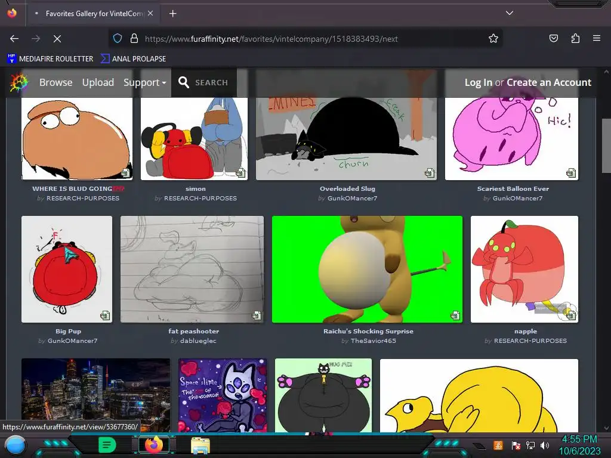Click the simon title link
611x458 pixels.
196,188
